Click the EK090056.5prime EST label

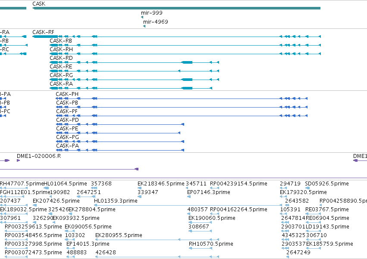pos(88,227)
